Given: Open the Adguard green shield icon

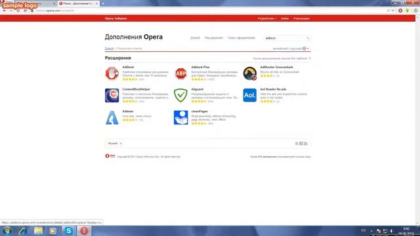Looking at the screenshot, I should pyautogui.click(x=181, y=95).
